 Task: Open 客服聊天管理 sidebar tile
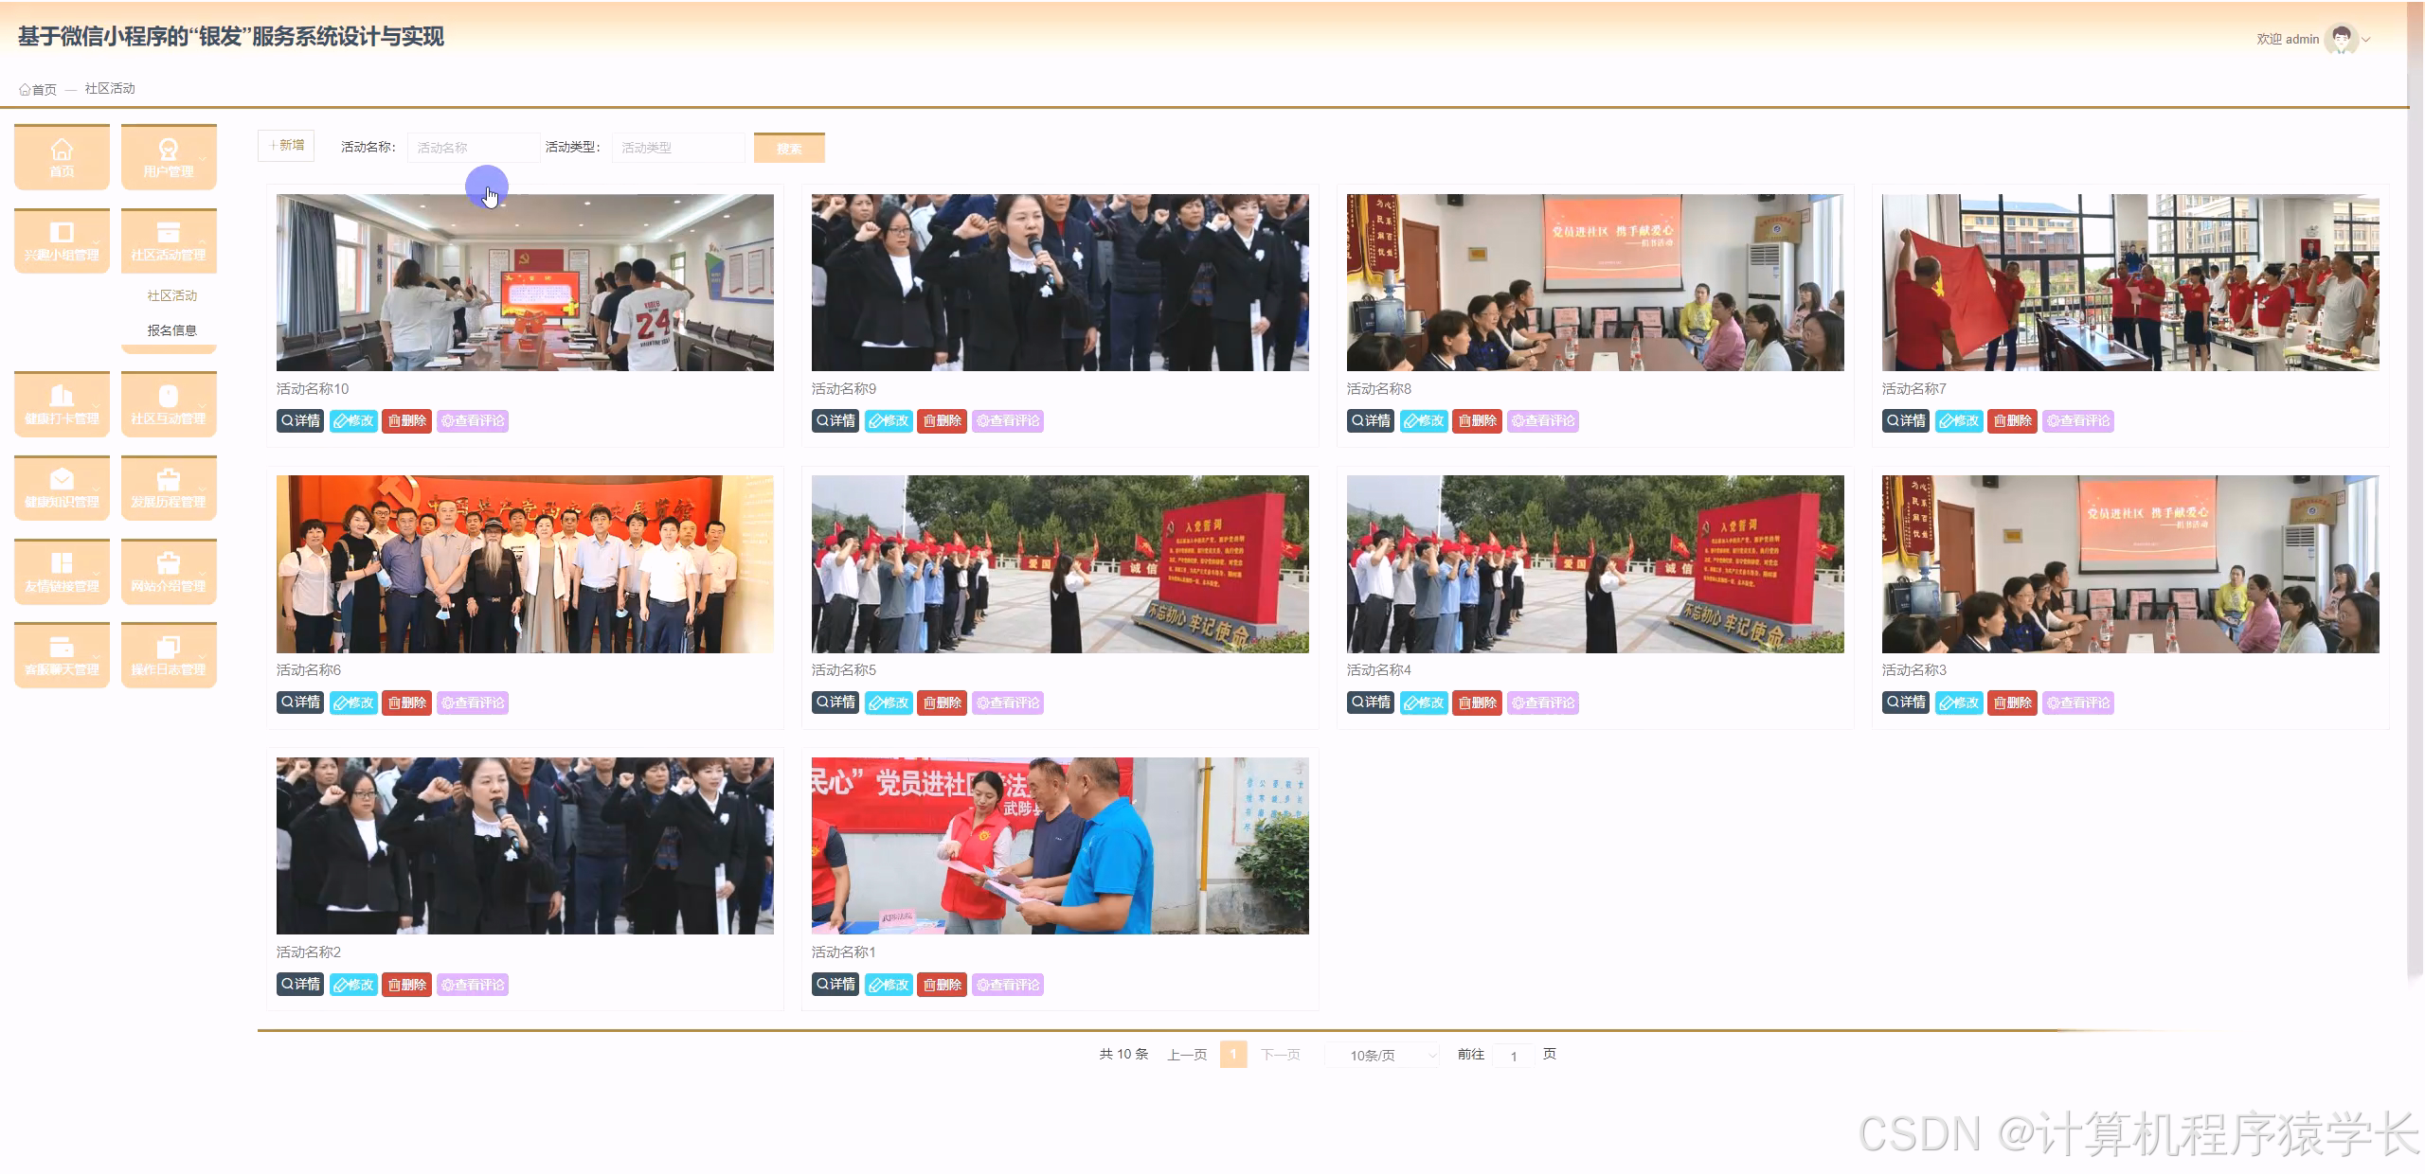pos(62,655)
